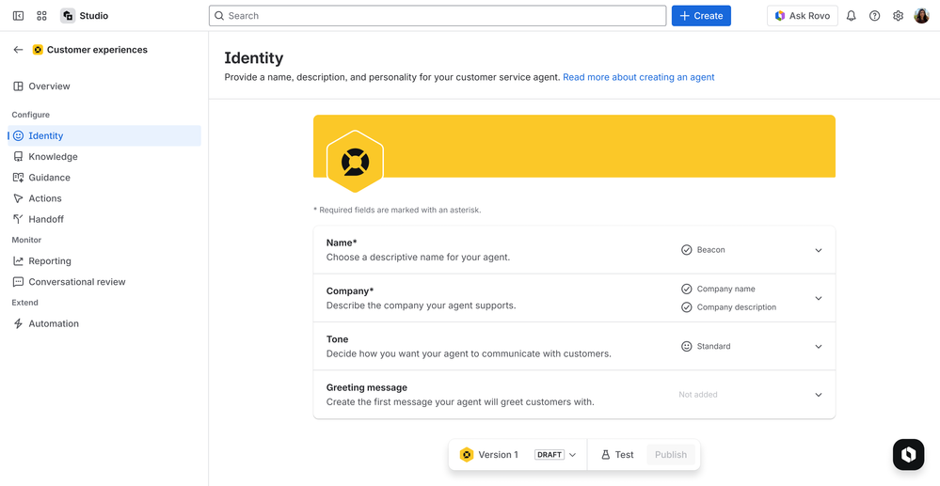940x486 pixels.
Task: Open the chat widget in bottom-right corner
Action: pos(908,454)
